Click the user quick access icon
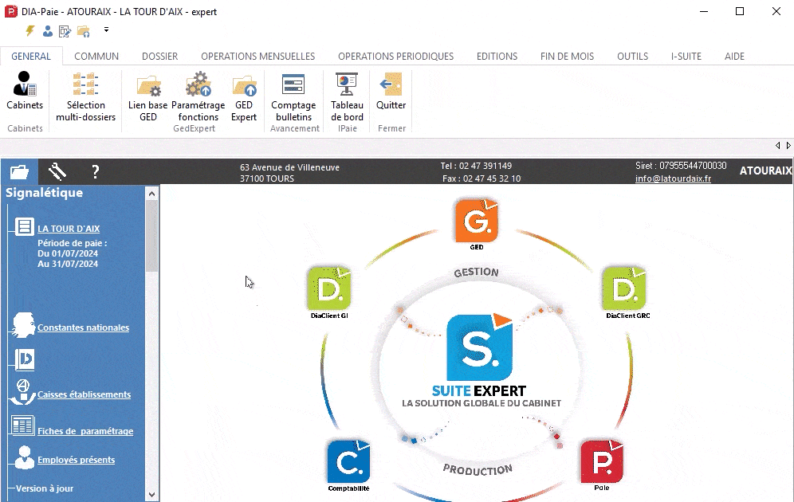 click(48, 31)
